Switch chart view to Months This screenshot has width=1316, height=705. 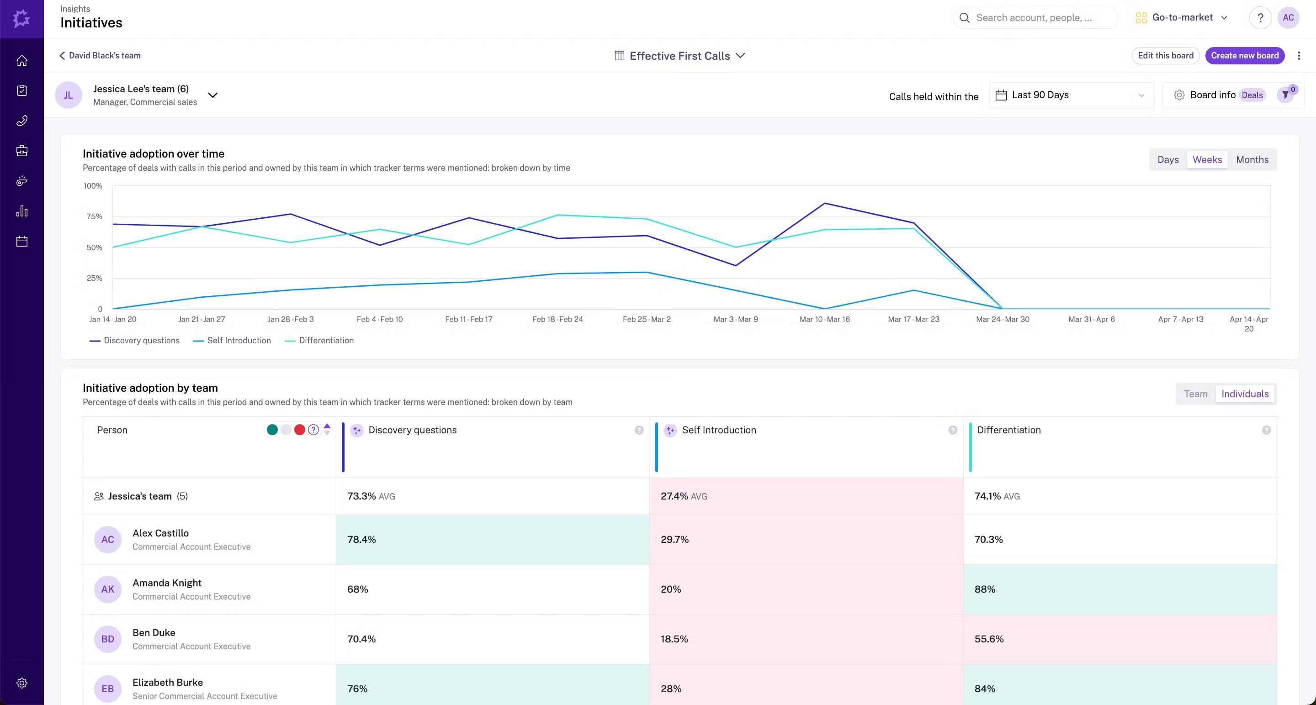[1252, 160]
